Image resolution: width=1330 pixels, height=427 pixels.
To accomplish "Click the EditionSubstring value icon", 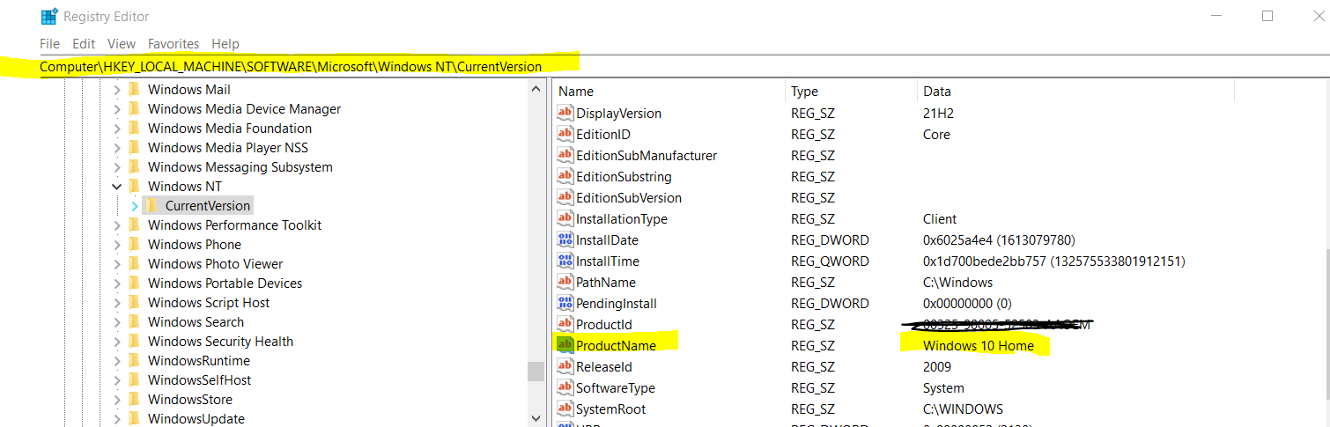I will [565, 176].
